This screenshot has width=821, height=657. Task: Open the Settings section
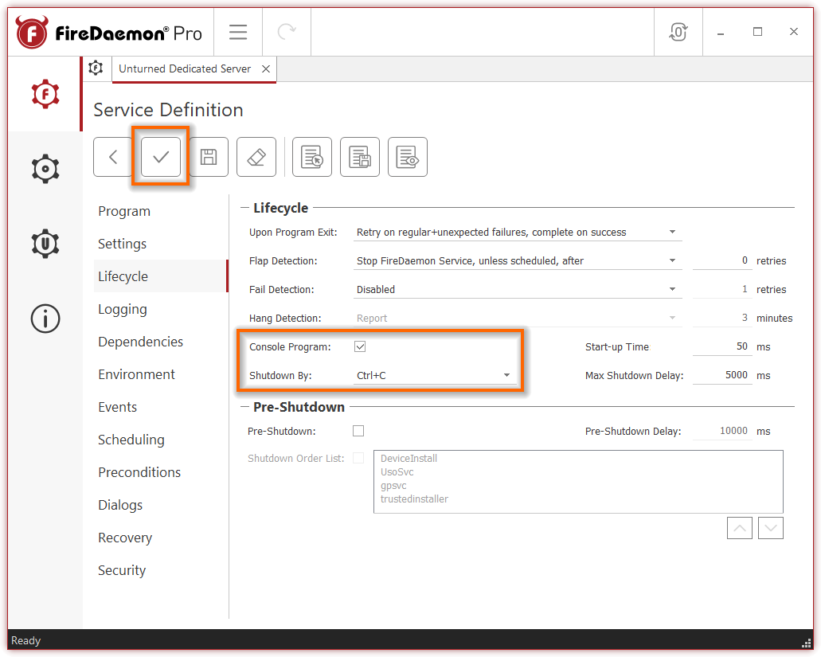pos(161,244)
